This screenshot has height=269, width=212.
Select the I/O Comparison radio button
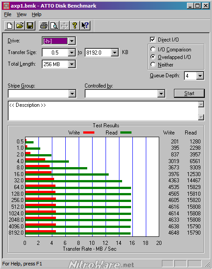[x=153, y=50]
